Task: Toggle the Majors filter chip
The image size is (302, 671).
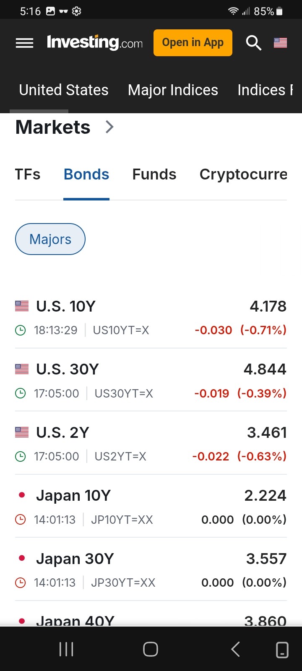Action: pyautogui.click(x=50, y=239)
